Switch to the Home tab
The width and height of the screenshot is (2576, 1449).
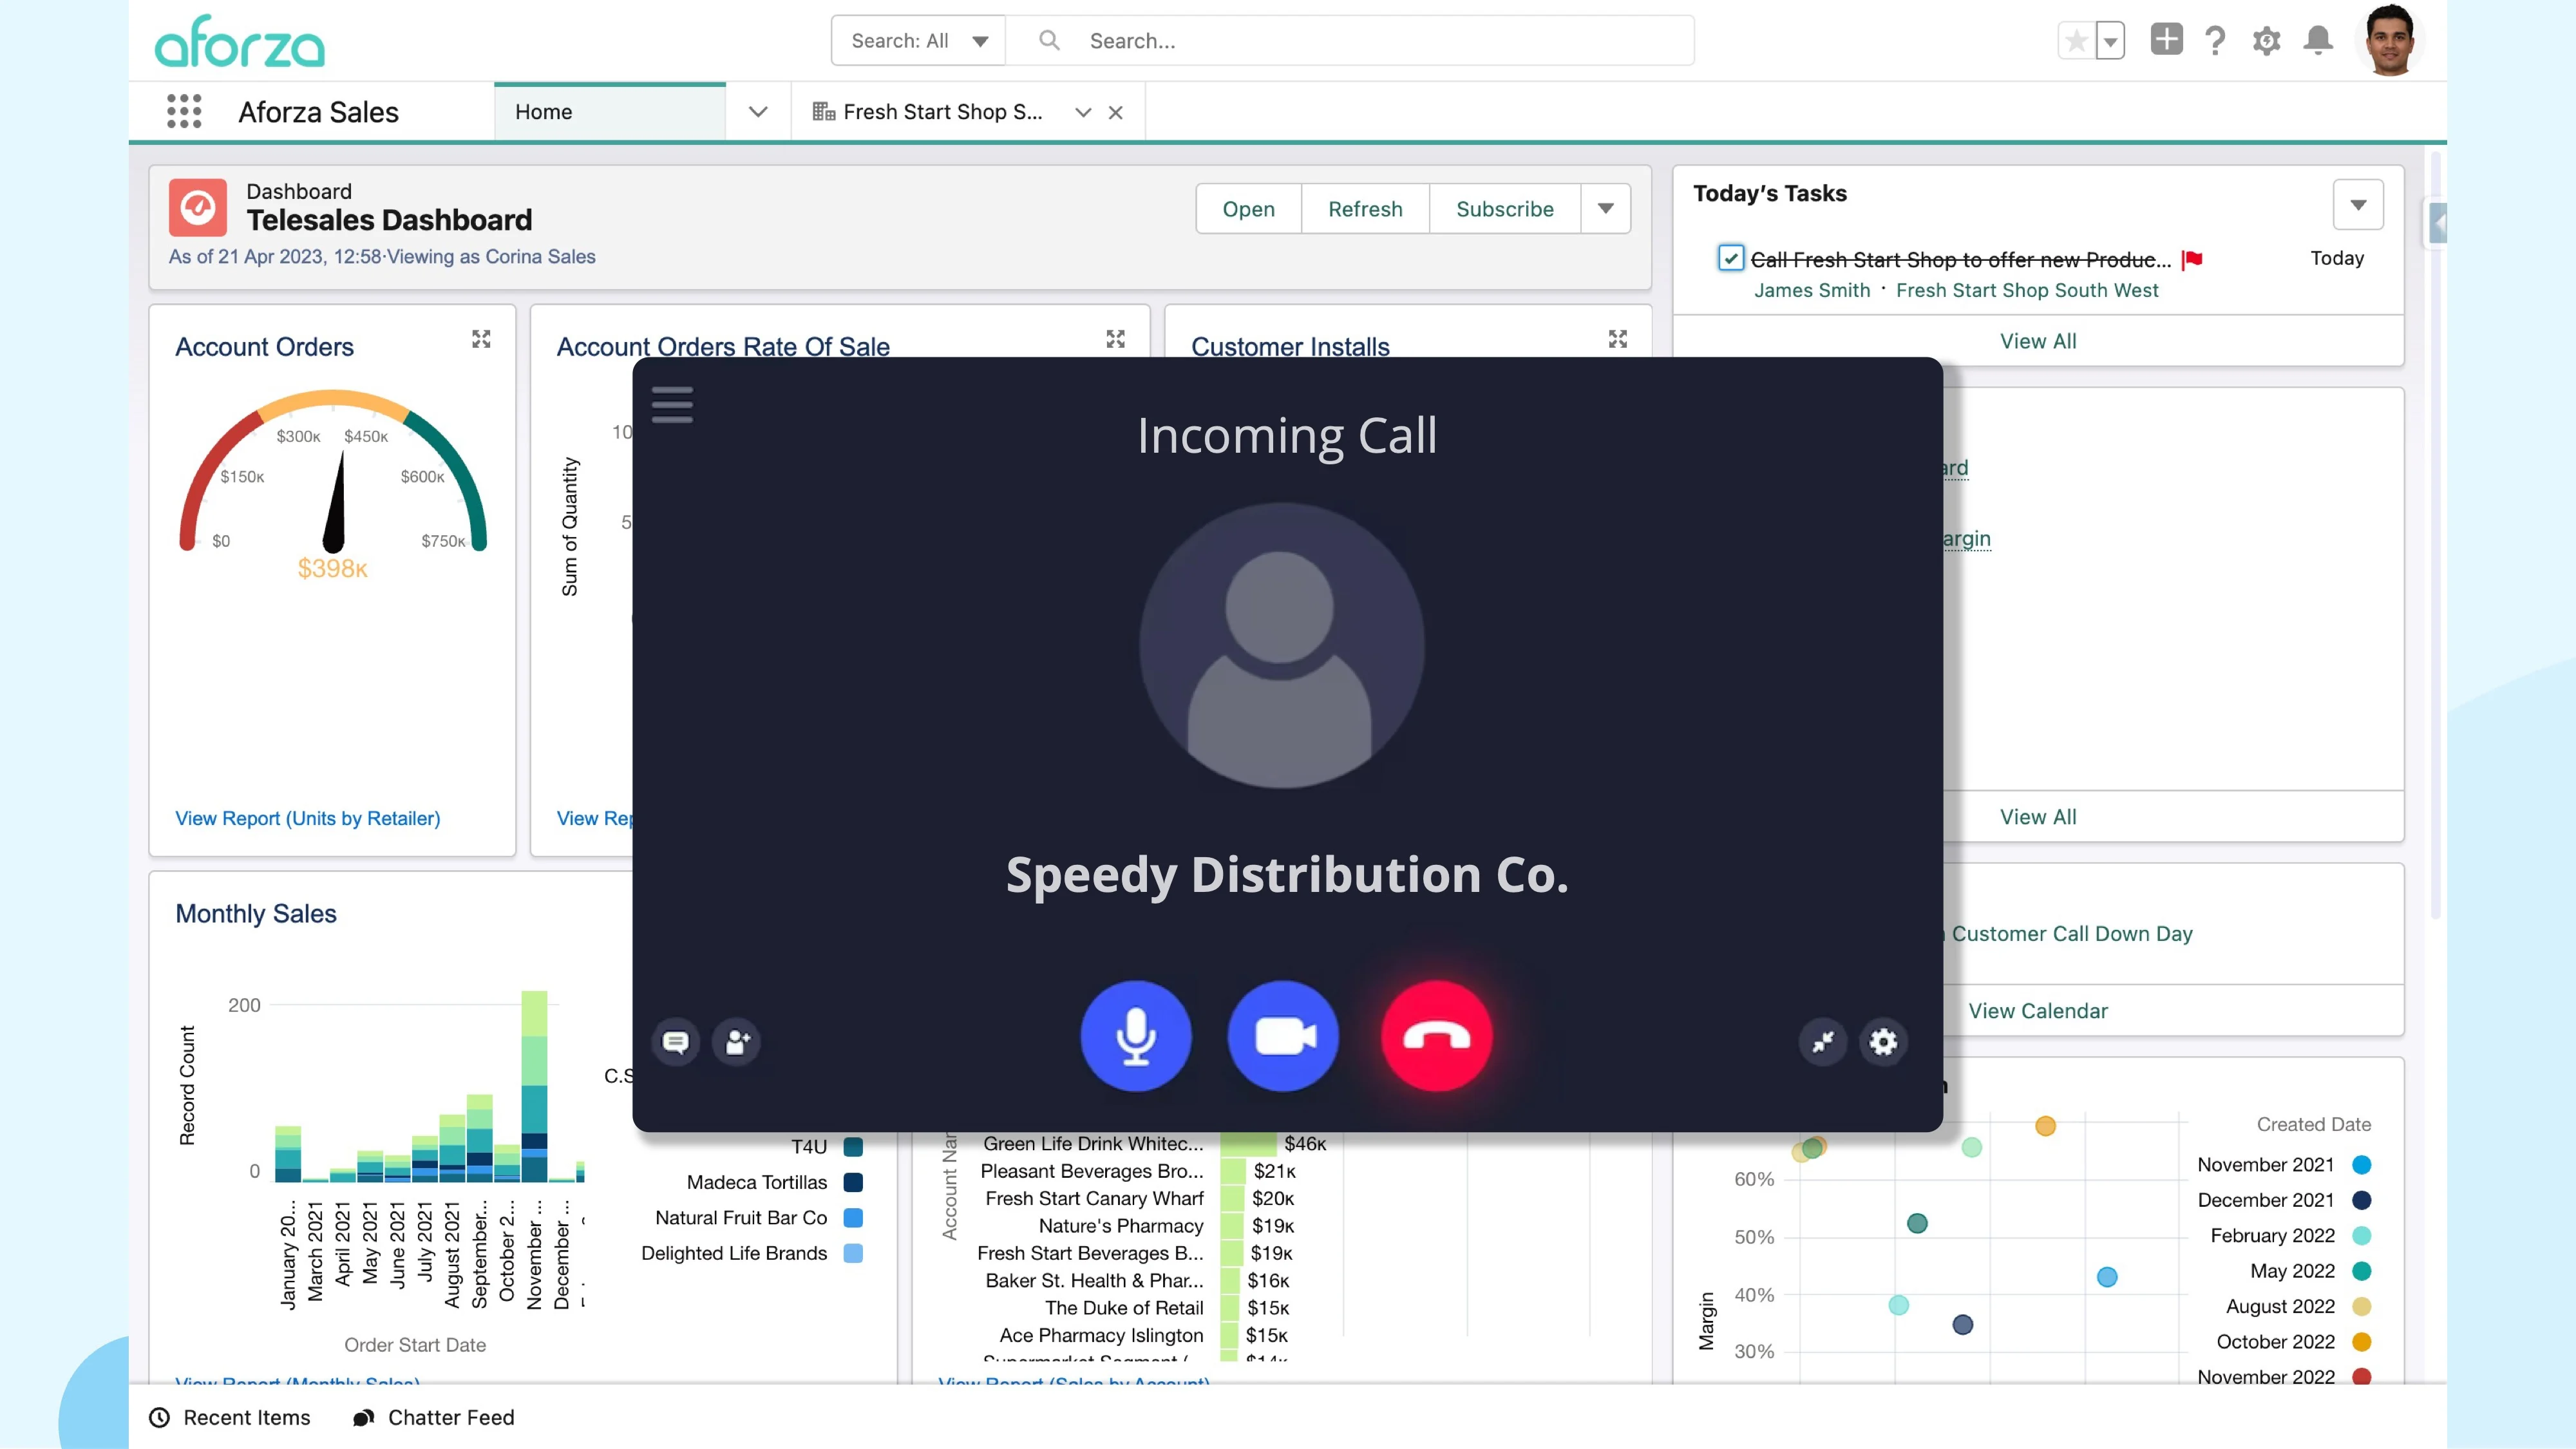[610, 112]
